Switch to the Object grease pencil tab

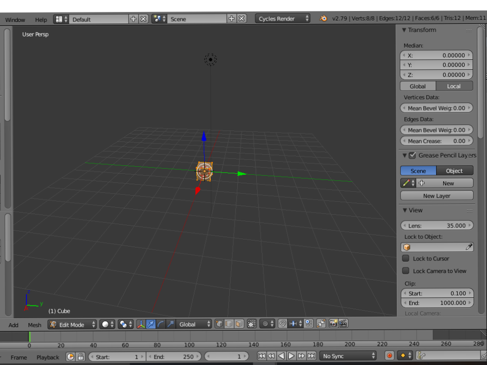pos(454,170)
